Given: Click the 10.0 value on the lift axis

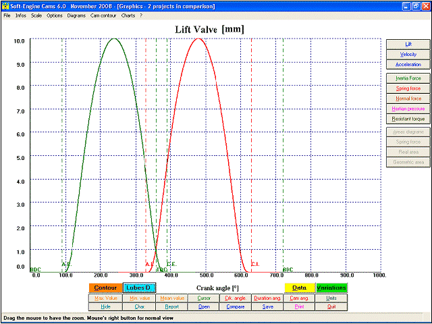Looking at the screenshot, I should tap(19, 41).
